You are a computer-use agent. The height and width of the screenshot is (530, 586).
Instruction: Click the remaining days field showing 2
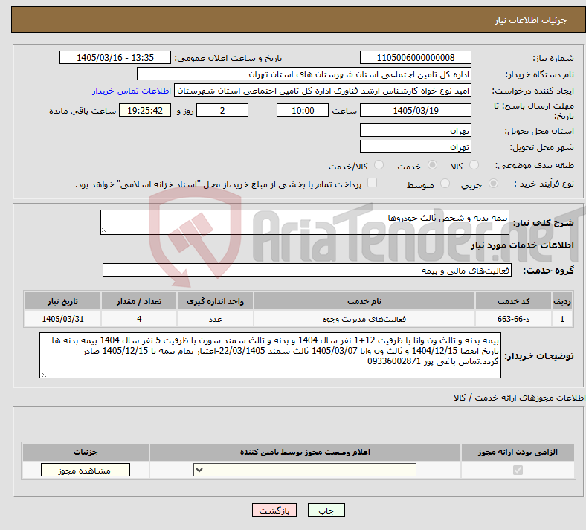point(222,110)
